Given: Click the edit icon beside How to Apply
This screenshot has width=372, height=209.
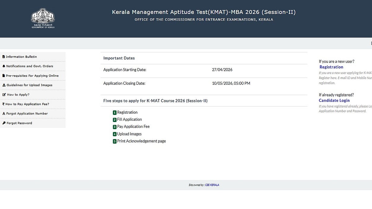Looking at the screenshot, I should [4, 94].
